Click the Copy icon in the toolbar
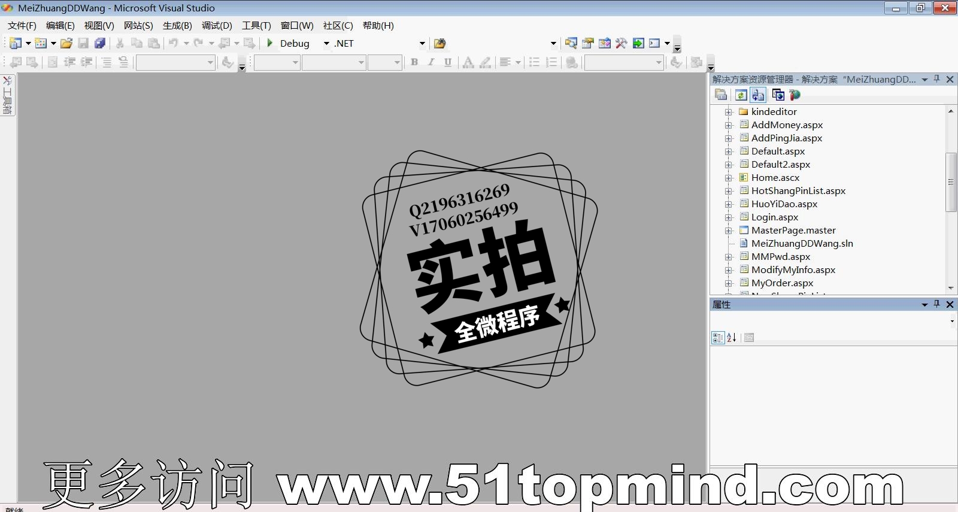This screenshot has height=512, width=958. (137, 43)
